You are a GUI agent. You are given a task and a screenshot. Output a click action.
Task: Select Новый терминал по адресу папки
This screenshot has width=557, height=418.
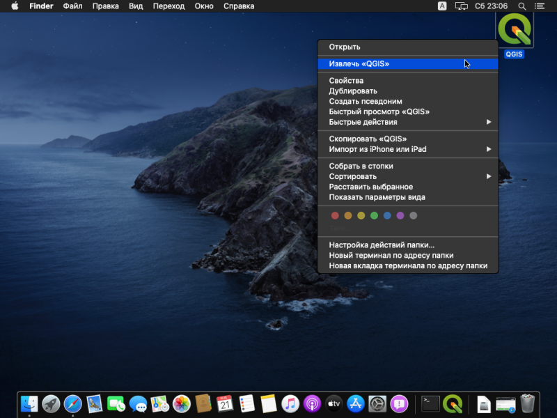pyautogui.click(x=408, y=255)
